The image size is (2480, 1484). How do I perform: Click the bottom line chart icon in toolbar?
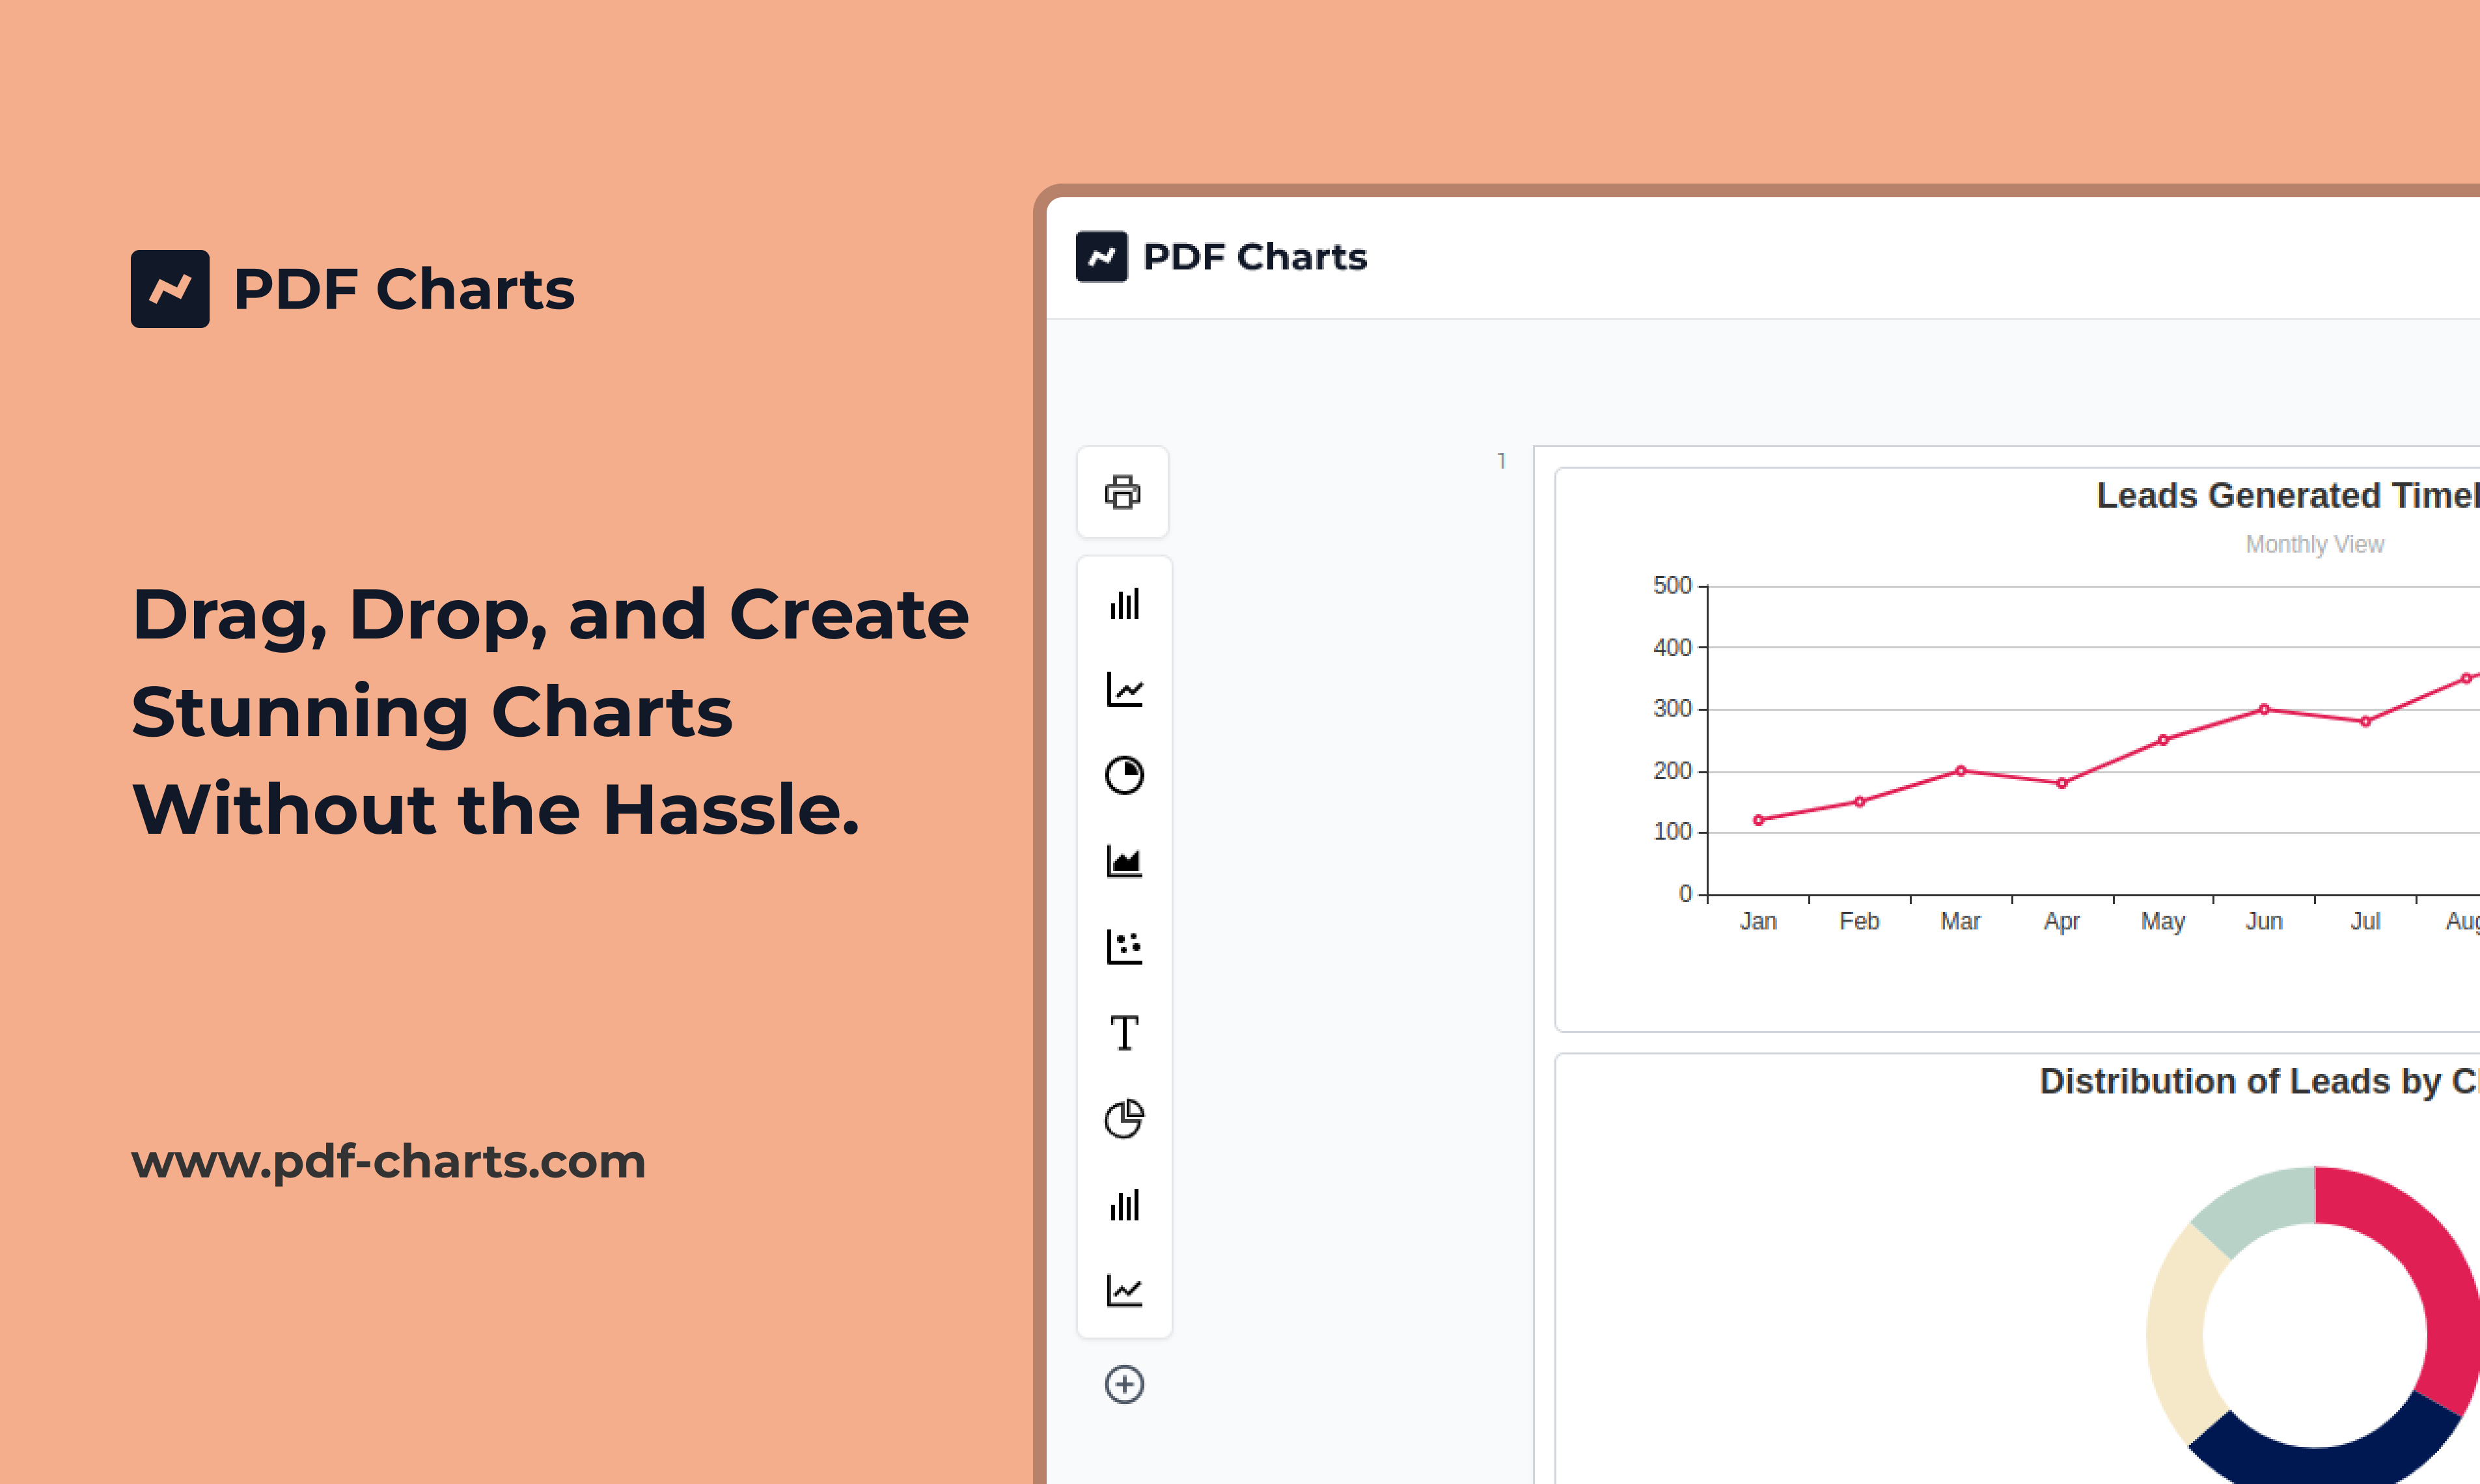tap(1123, 1291)
